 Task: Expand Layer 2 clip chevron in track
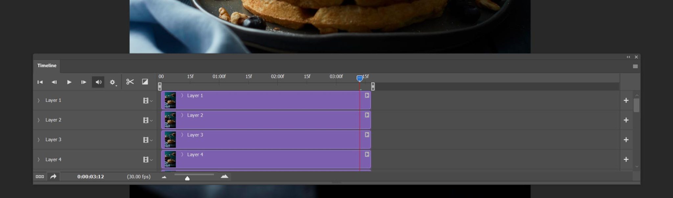click(x=182, y=115)
